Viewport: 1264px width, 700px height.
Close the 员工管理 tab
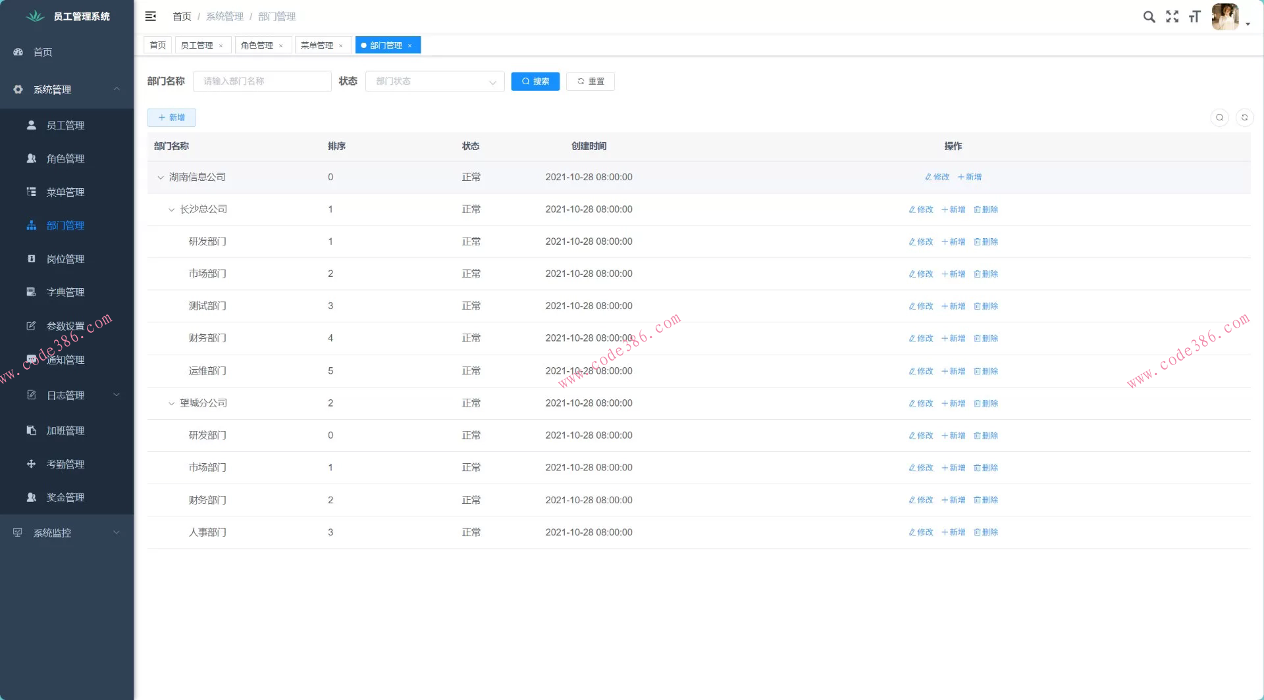[x=221, y=46]
